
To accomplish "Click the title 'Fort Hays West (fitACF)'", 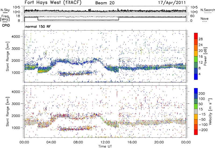I will pyautogui.click(x=53, y=2).
